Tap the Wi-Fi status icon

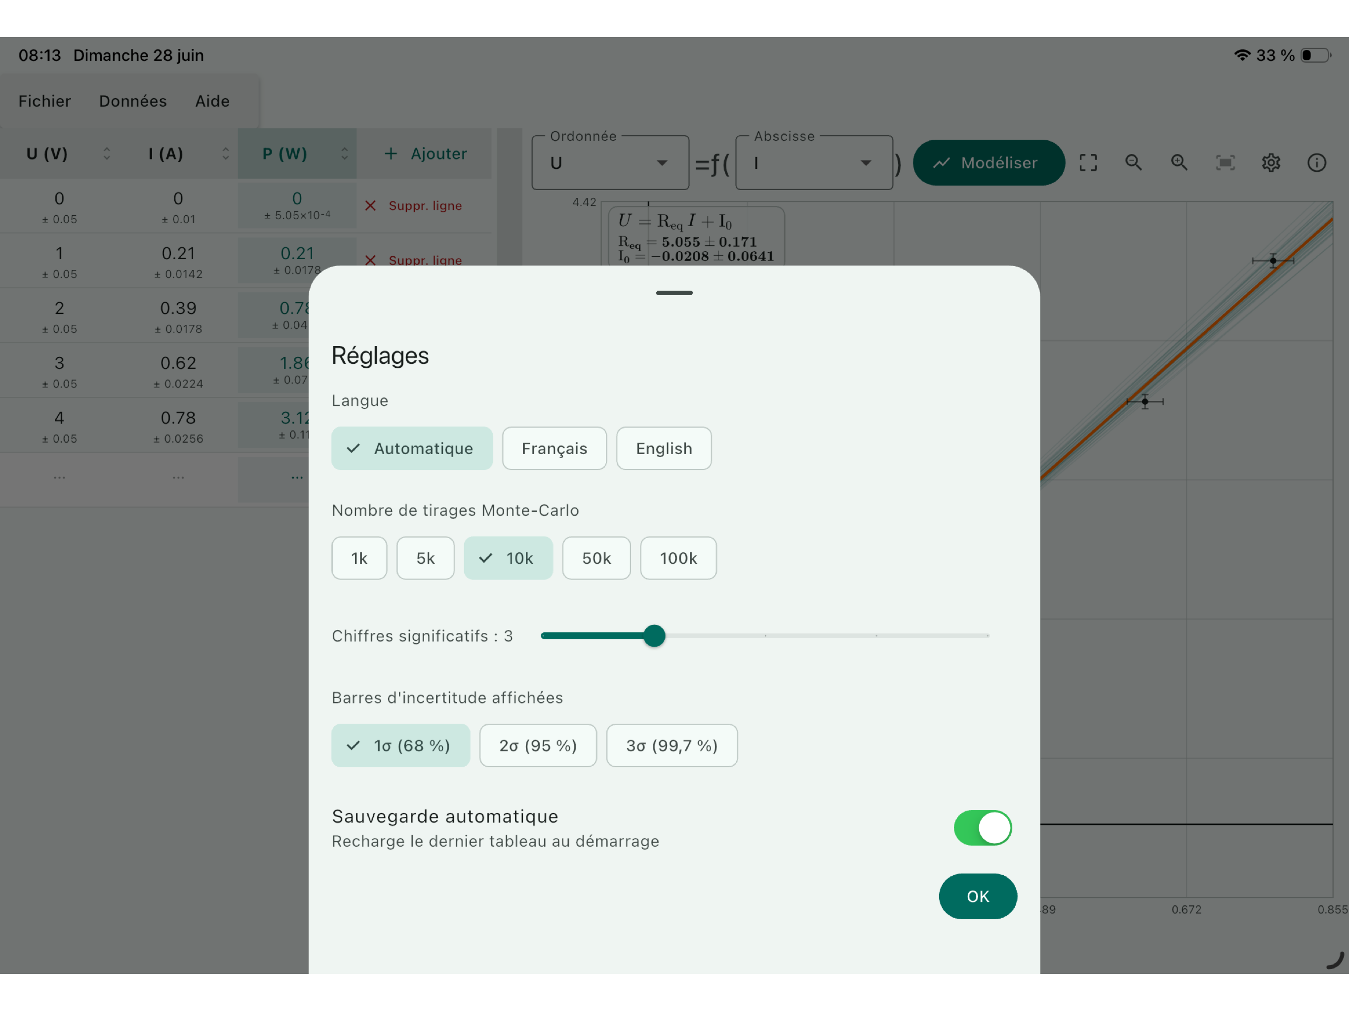(x=1242, y=55)
